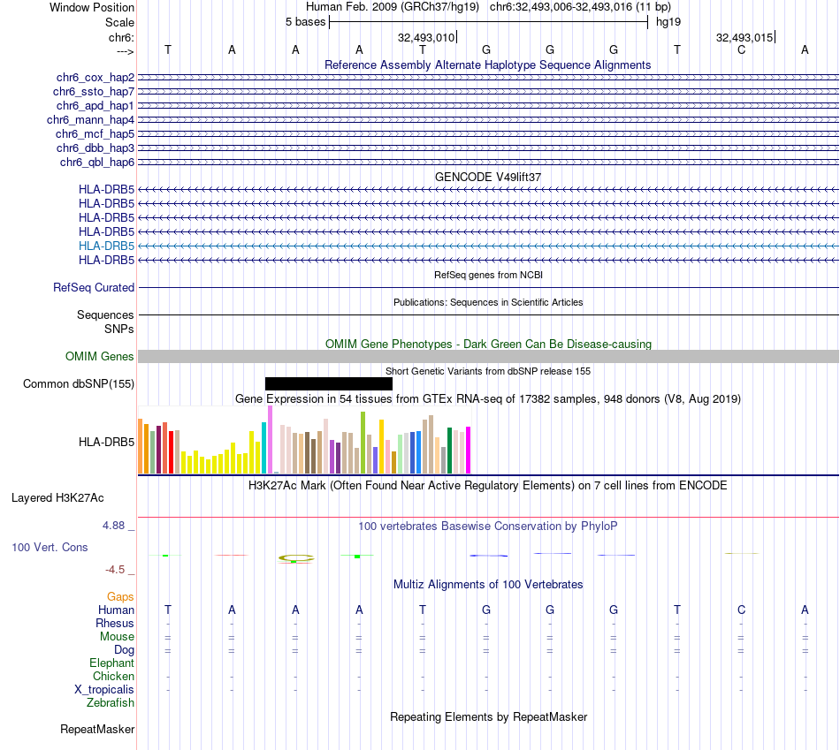This screenshot has height=750, width=840.
Task: Click the chr6:32,493,006-32,493,016 (11 bp) text
Action: (580, 7)
